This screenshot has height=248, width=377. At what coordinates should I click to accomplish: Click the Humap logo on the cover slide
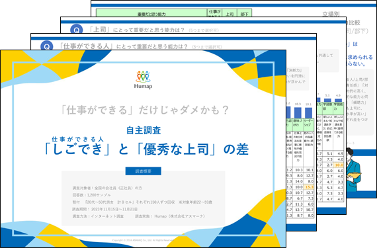click(144, 80)
